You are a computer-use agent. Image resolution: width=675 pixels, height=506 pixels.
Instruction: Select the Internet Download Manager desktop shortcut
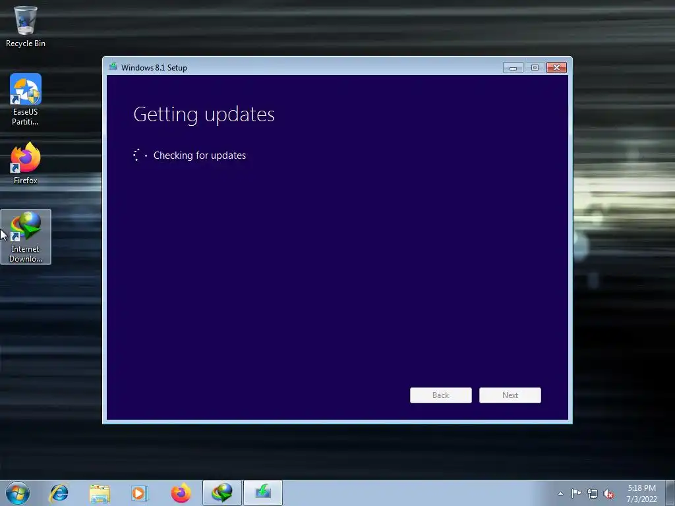pyautogui.click(x=26, y=237)
